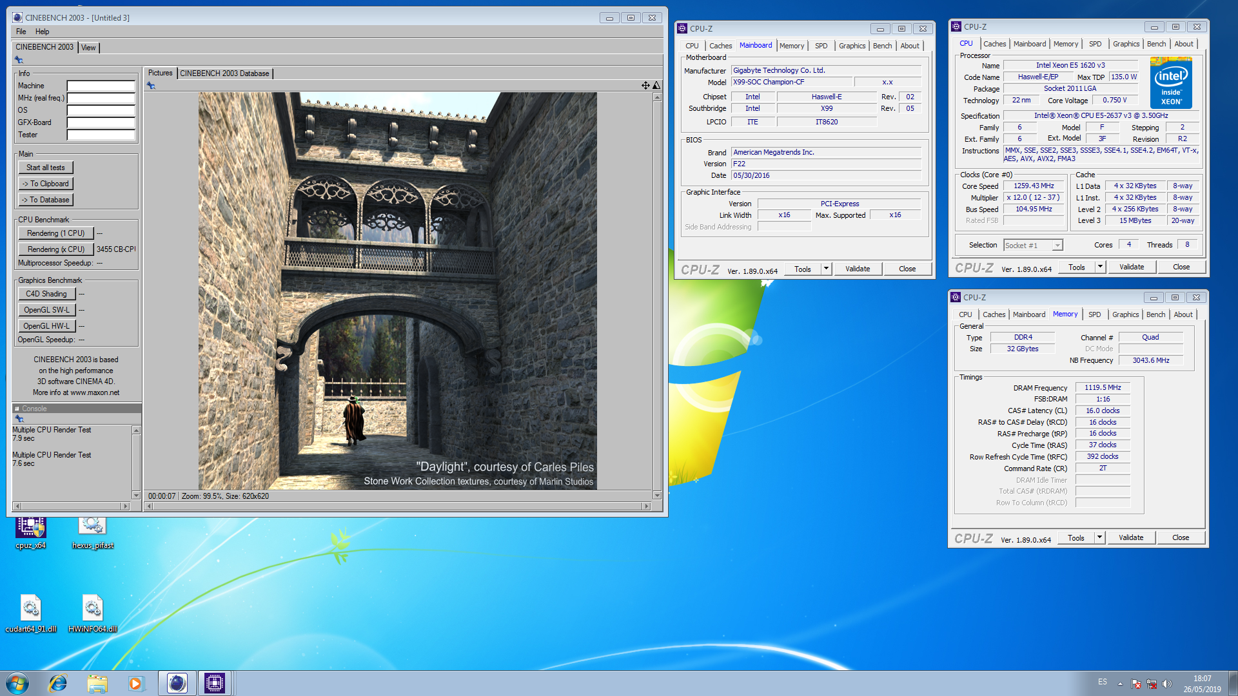Click the GFX-Board input field
This screenshot has width=1238, height=696.
(x=101, y=122)
